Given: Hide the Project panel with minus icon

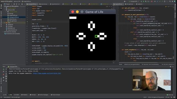Looking at the screenshot, I should coord(24,4).
